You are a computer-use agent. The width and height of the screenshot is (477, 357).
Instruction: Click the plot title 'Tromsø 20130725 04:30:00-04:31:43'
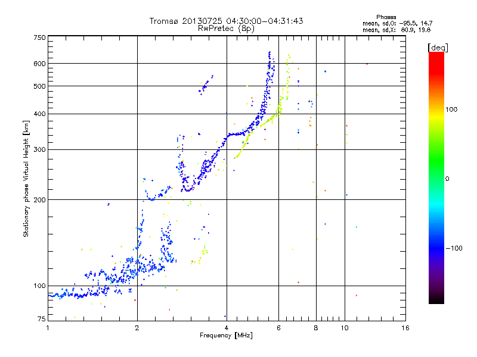click(x=226, y=21)
